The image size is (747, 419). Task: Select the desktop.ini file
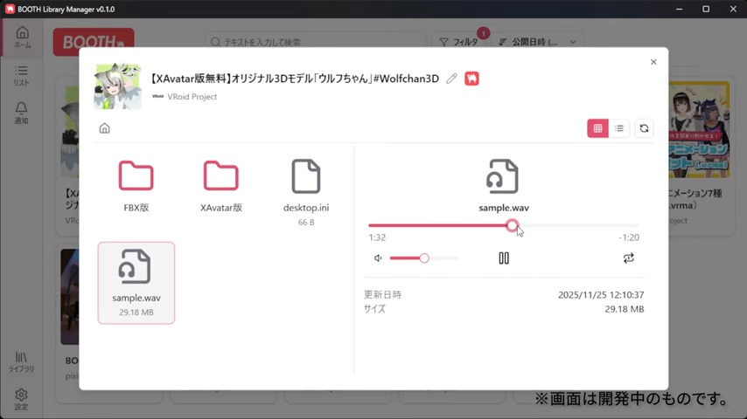tap(306, 187)
